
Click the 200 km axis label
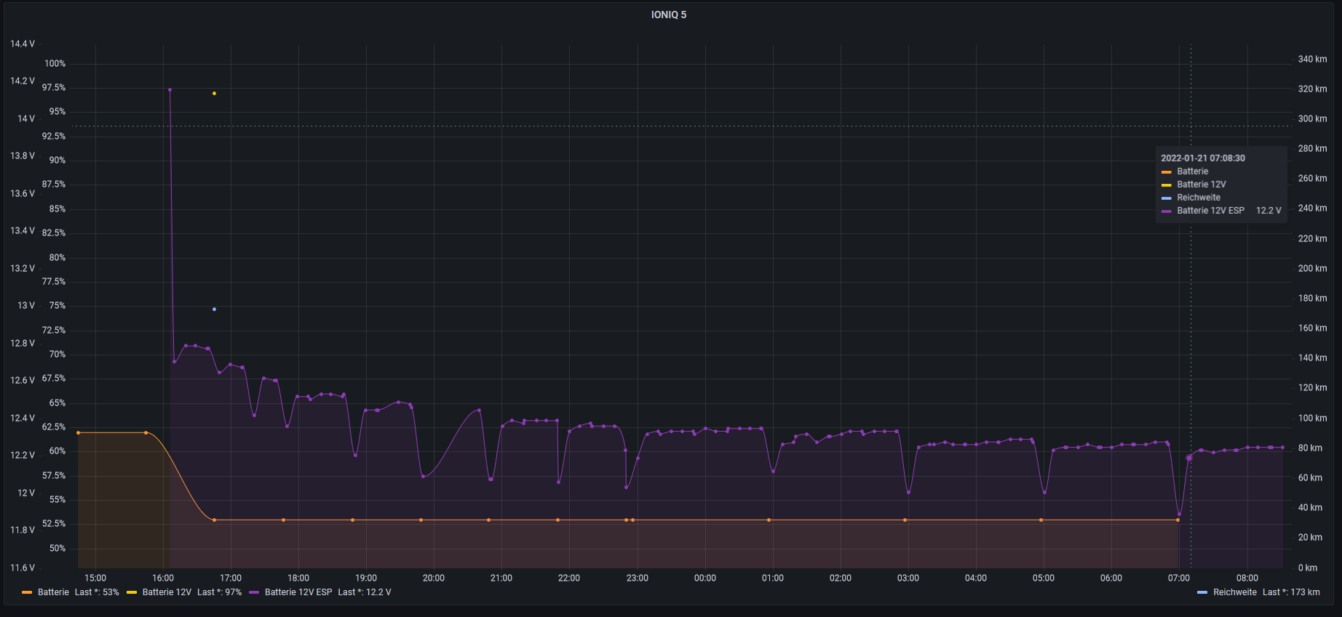pos(1313,268)
